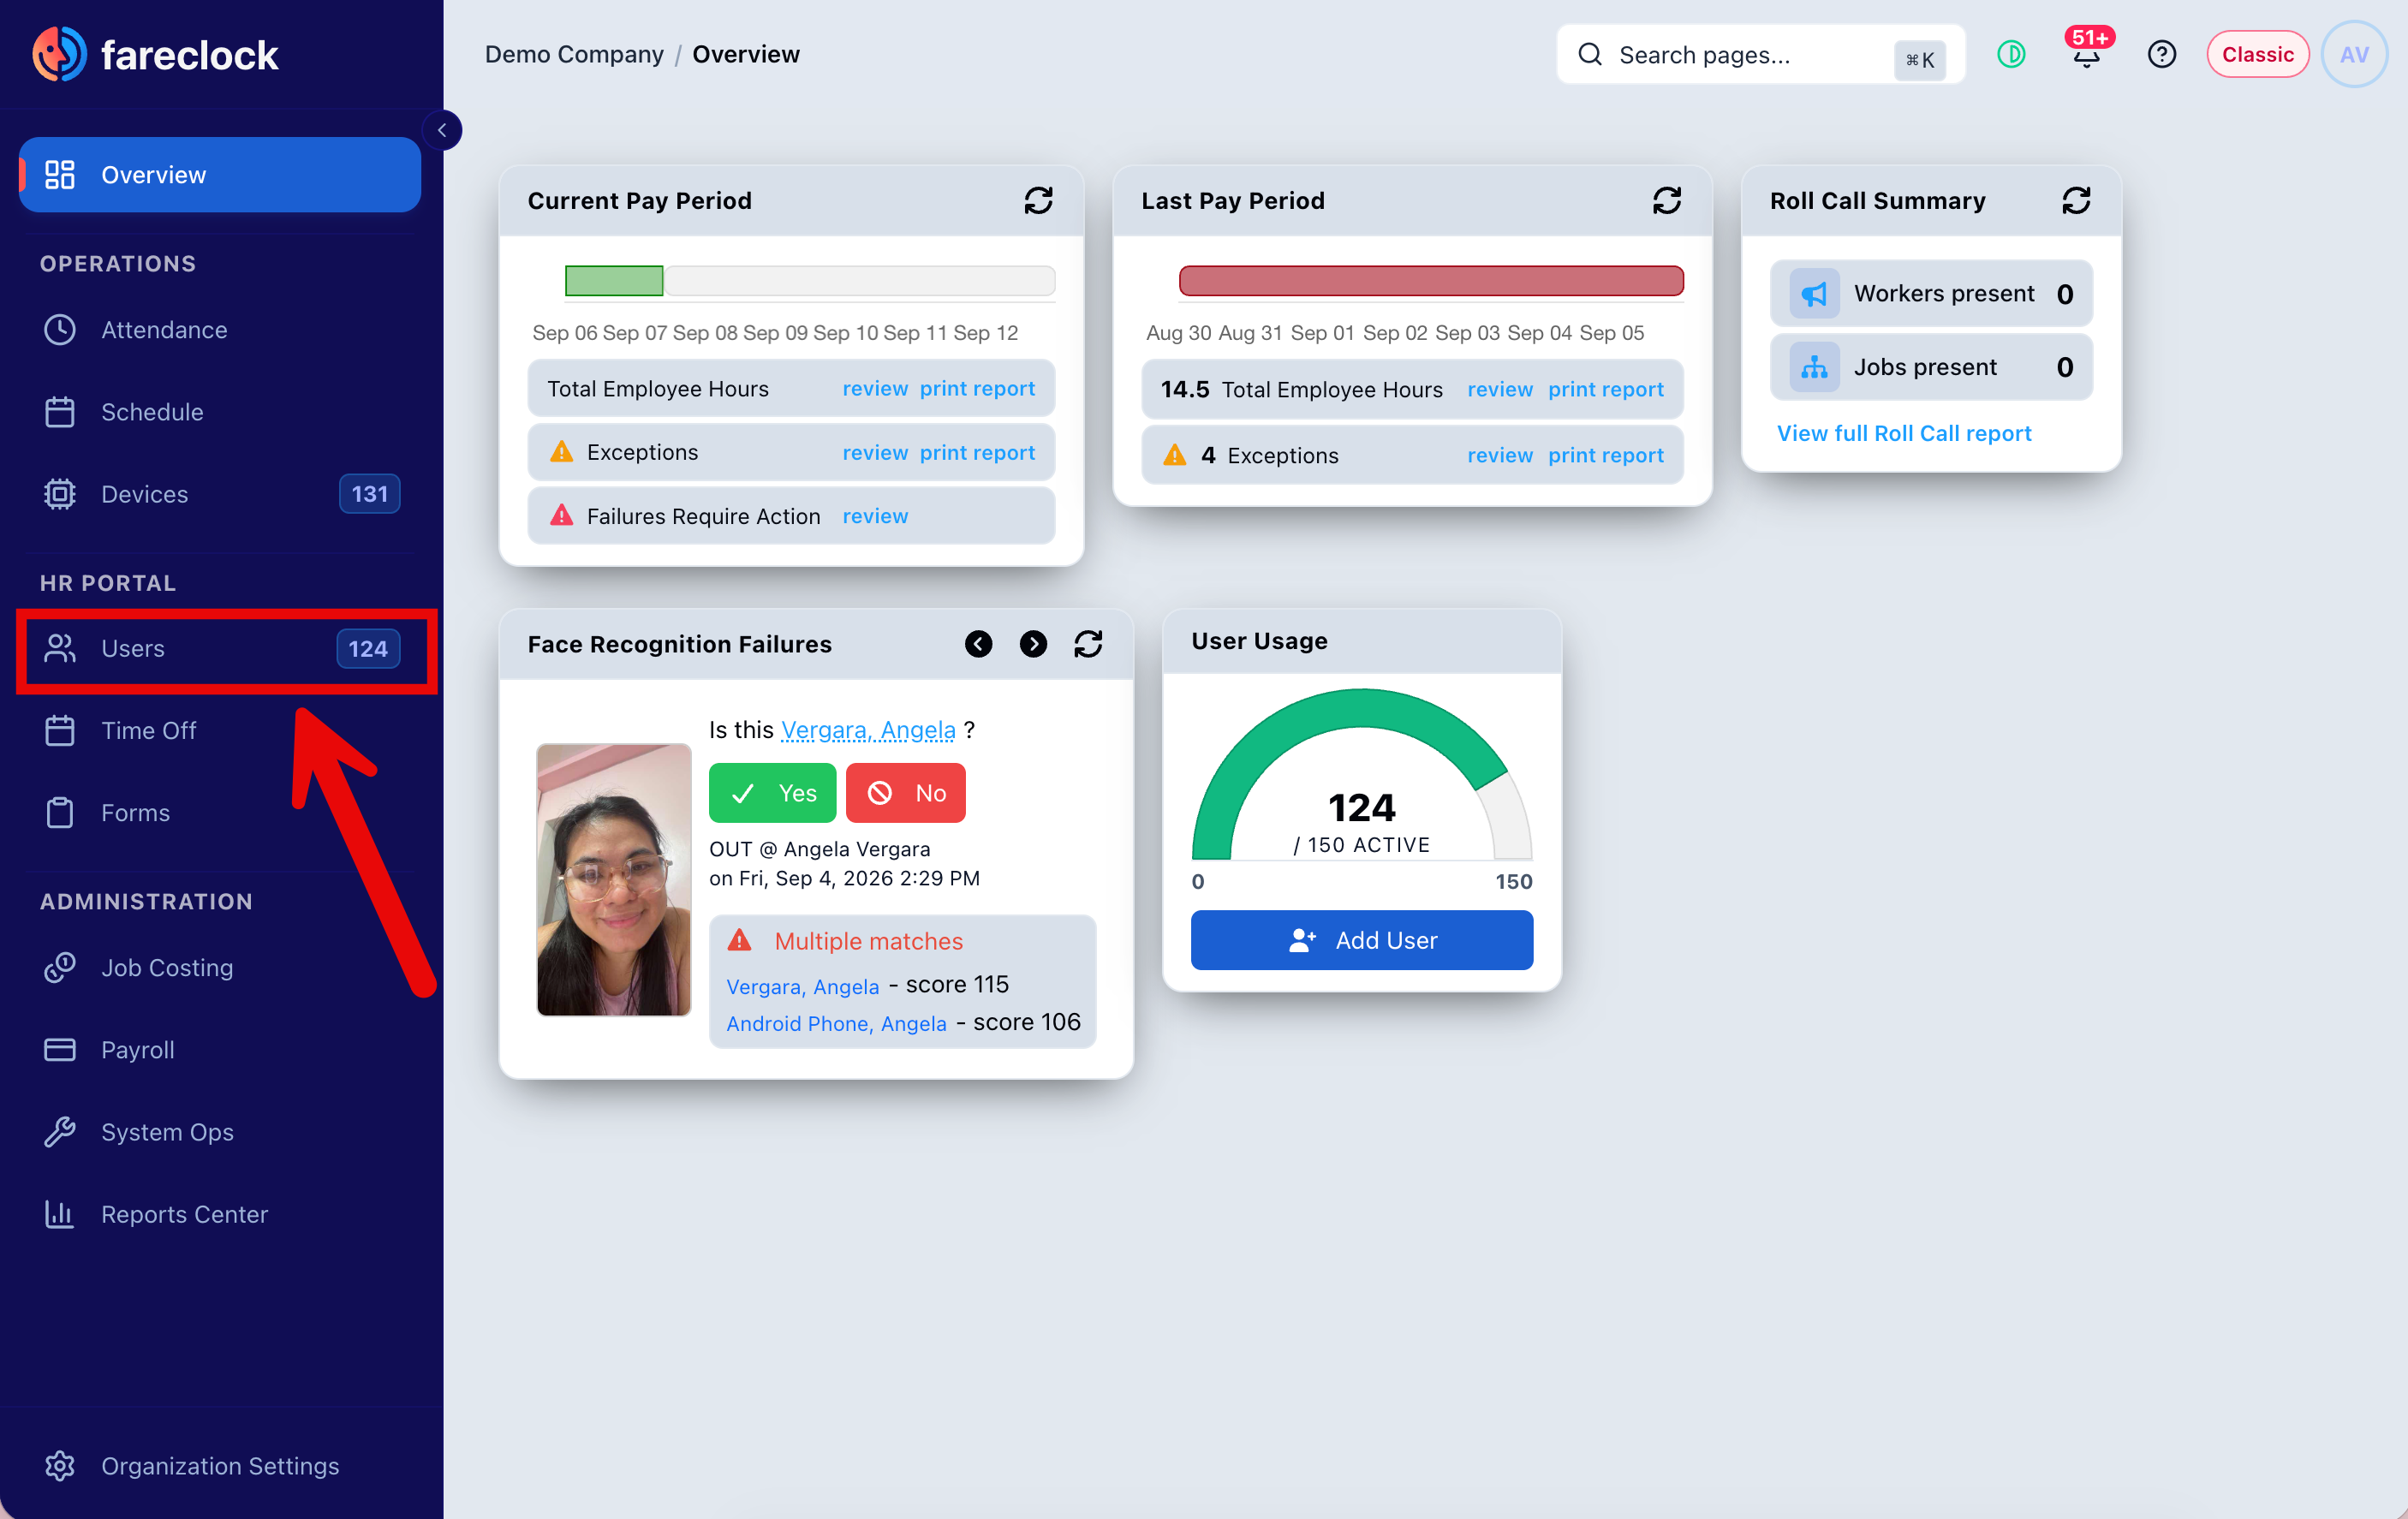2408x1519 pixels.
Task: Open the AV user avatar menu
Action: (2354, 54)
